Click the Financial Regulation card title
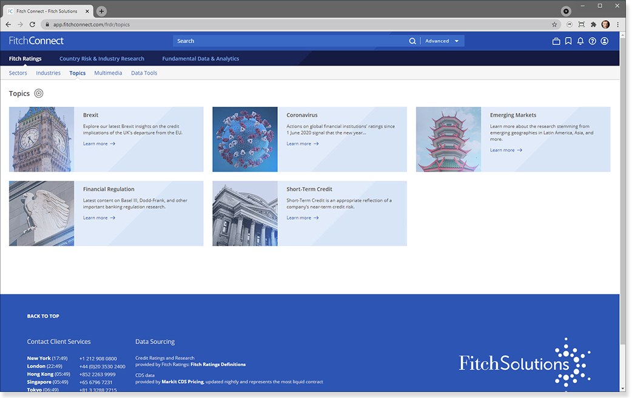 click(109, 189)
